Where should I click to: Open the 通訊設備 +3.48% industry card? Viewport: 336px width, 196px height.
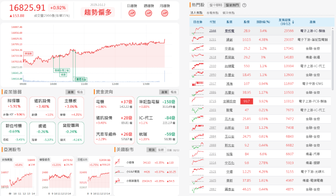[x=42, y=107]
